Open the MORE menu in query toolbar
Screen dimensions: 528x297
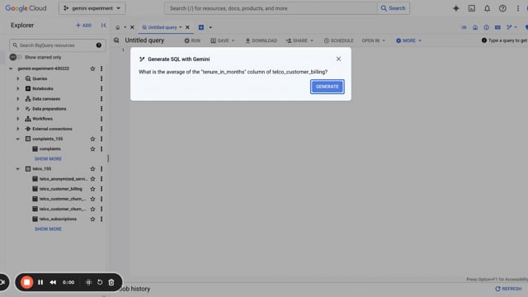[408, 40]
